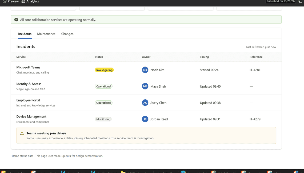Switch to the Incidents tab
This screenshot has height=173, width=304.
(x=25, y=34)
